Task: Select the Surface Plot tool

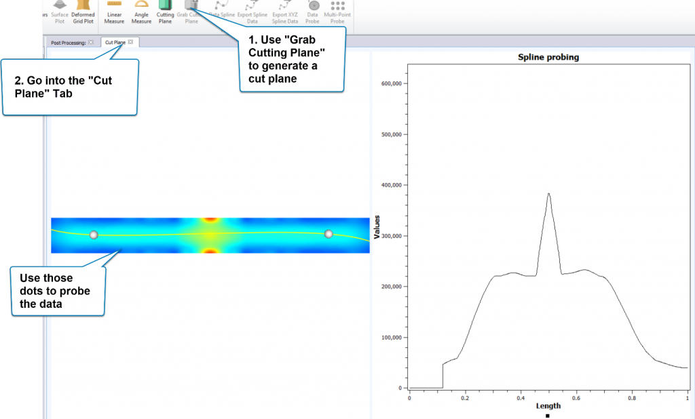Action: [x=58, y=12]
